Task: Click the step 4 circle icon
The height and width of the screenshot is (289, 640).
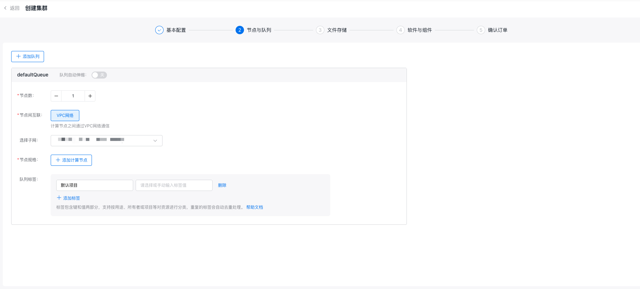Action: click(401, 30)
